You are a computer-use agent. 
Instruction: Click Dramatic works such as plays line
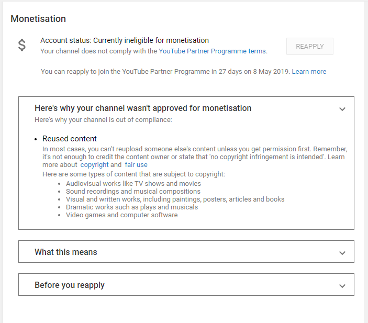132,207
